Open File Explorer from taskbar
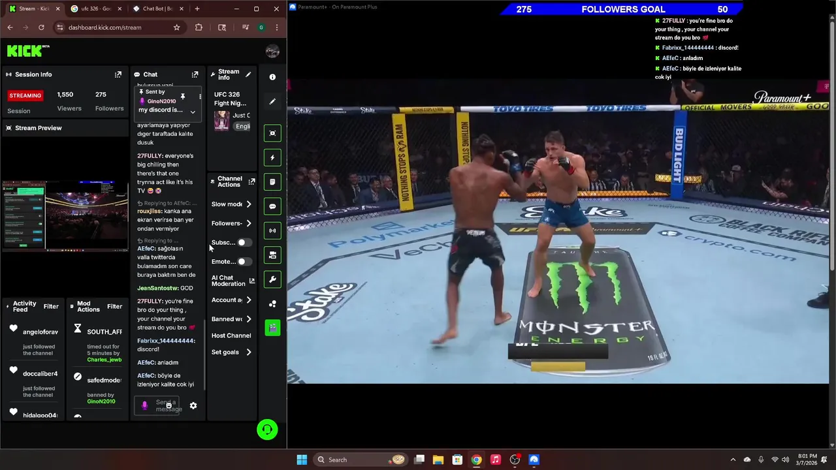This screenshot has height=470, width=836. [x=438, y=460]
